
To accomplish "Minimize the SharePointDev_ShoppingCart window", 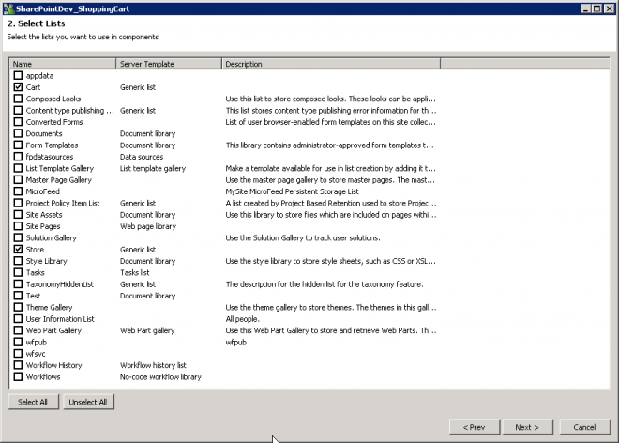I will coord(586,8).
